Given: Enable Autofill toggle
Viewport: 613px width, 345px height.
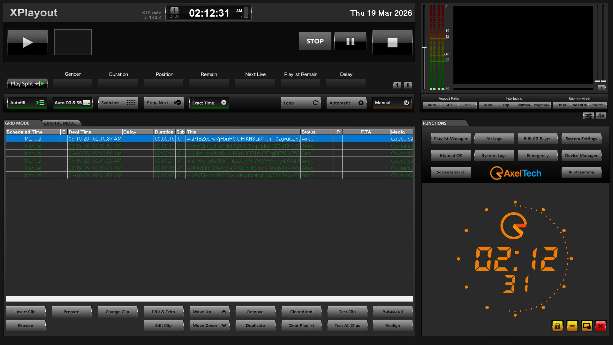Looking at the screenshot, I should (27, 103).
